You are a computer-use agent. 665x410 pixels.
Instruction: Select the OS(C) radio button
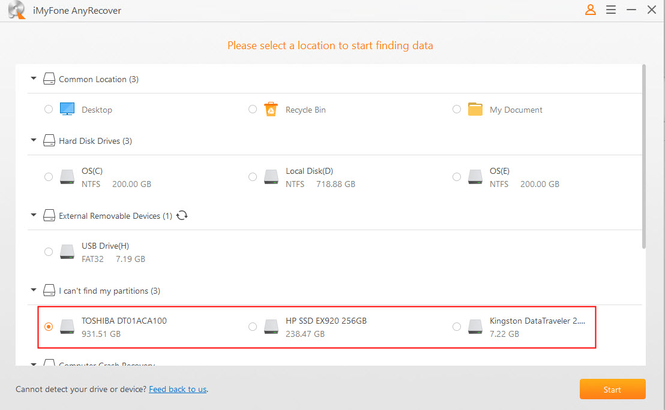point(49,177)
